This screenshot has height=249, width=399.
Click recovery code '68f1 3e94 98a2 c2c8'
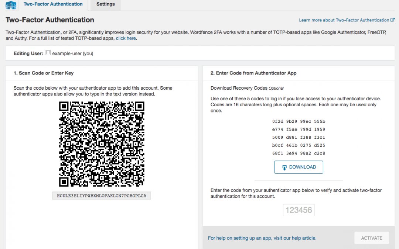[x=299, y=153]
